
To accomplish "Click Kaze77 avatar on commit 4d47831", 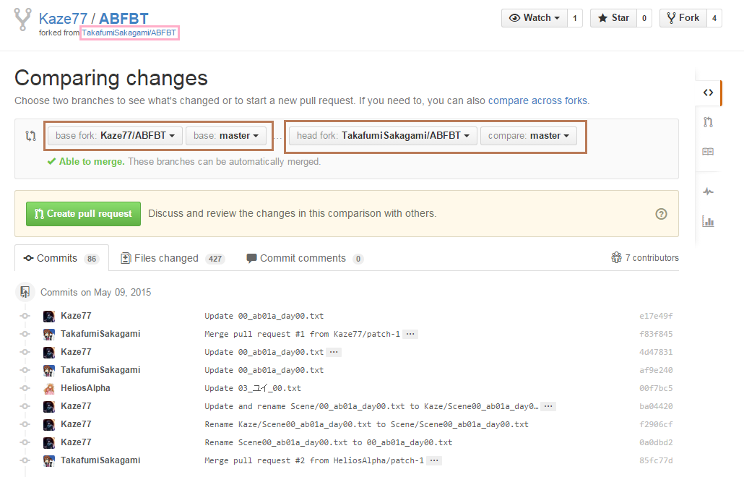I will [49, 352].
